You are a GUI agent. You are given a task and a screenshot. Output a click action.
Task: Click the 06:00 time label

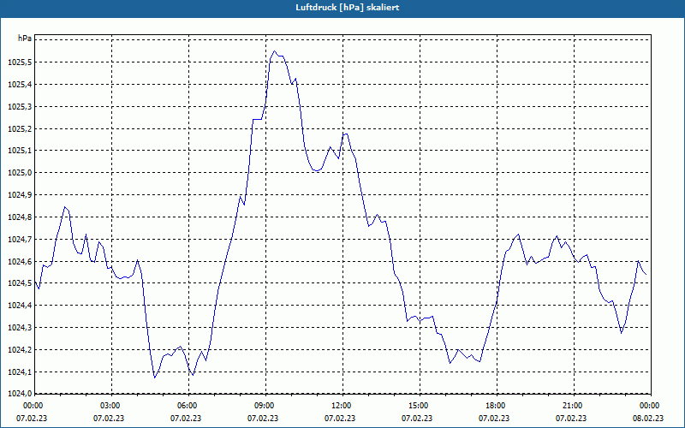click(188, 406)
